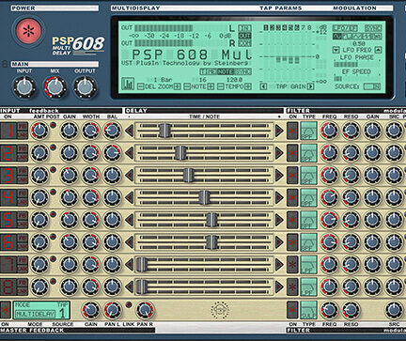Click master feedback GAIN knob
The height and width of the screenshot is (341, 406).
(91, 310)
